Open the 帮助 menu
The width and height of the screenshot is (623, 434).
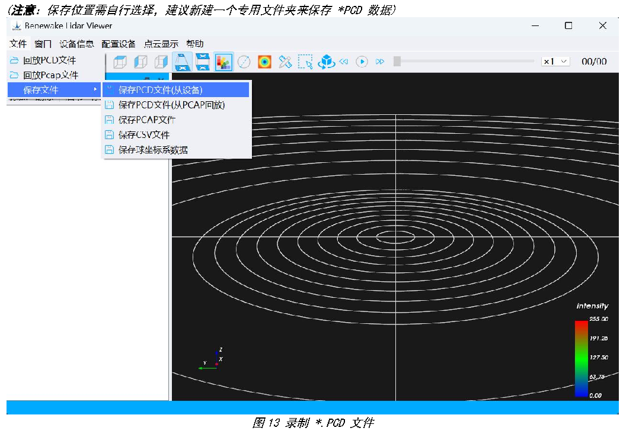(194, 44)
